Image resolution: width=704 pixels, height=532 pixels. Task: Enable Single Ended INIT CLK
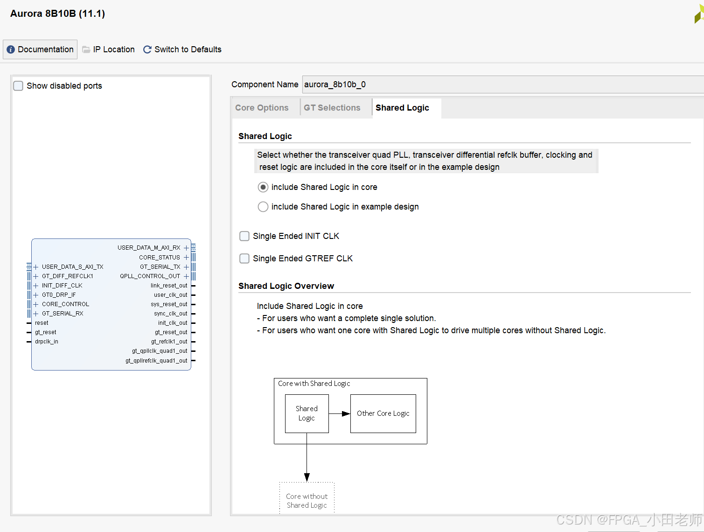(244, 236)
